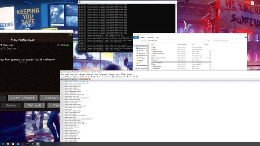Screen dimensions: 260x146
Task: Close the server.properties tab with its X
Action: [89, 79]
